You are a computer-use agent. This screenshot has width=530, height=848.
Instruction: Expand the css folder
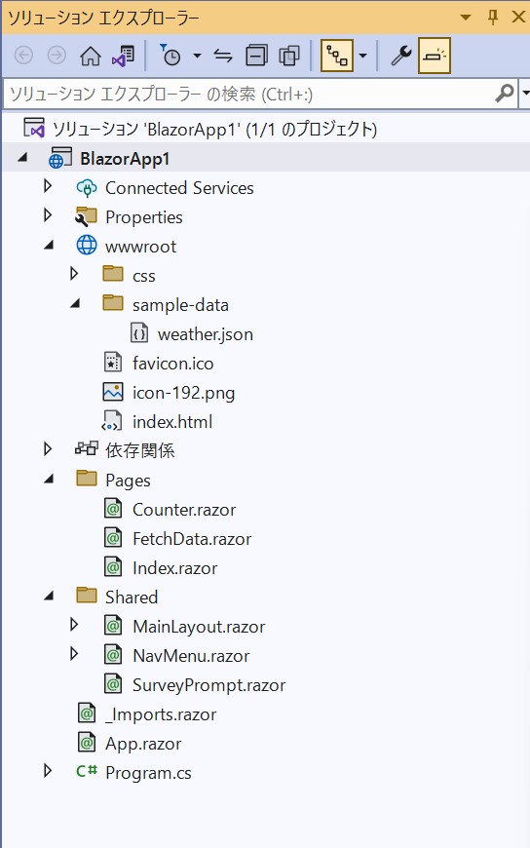pyautogui.click(x=74, y=274)
